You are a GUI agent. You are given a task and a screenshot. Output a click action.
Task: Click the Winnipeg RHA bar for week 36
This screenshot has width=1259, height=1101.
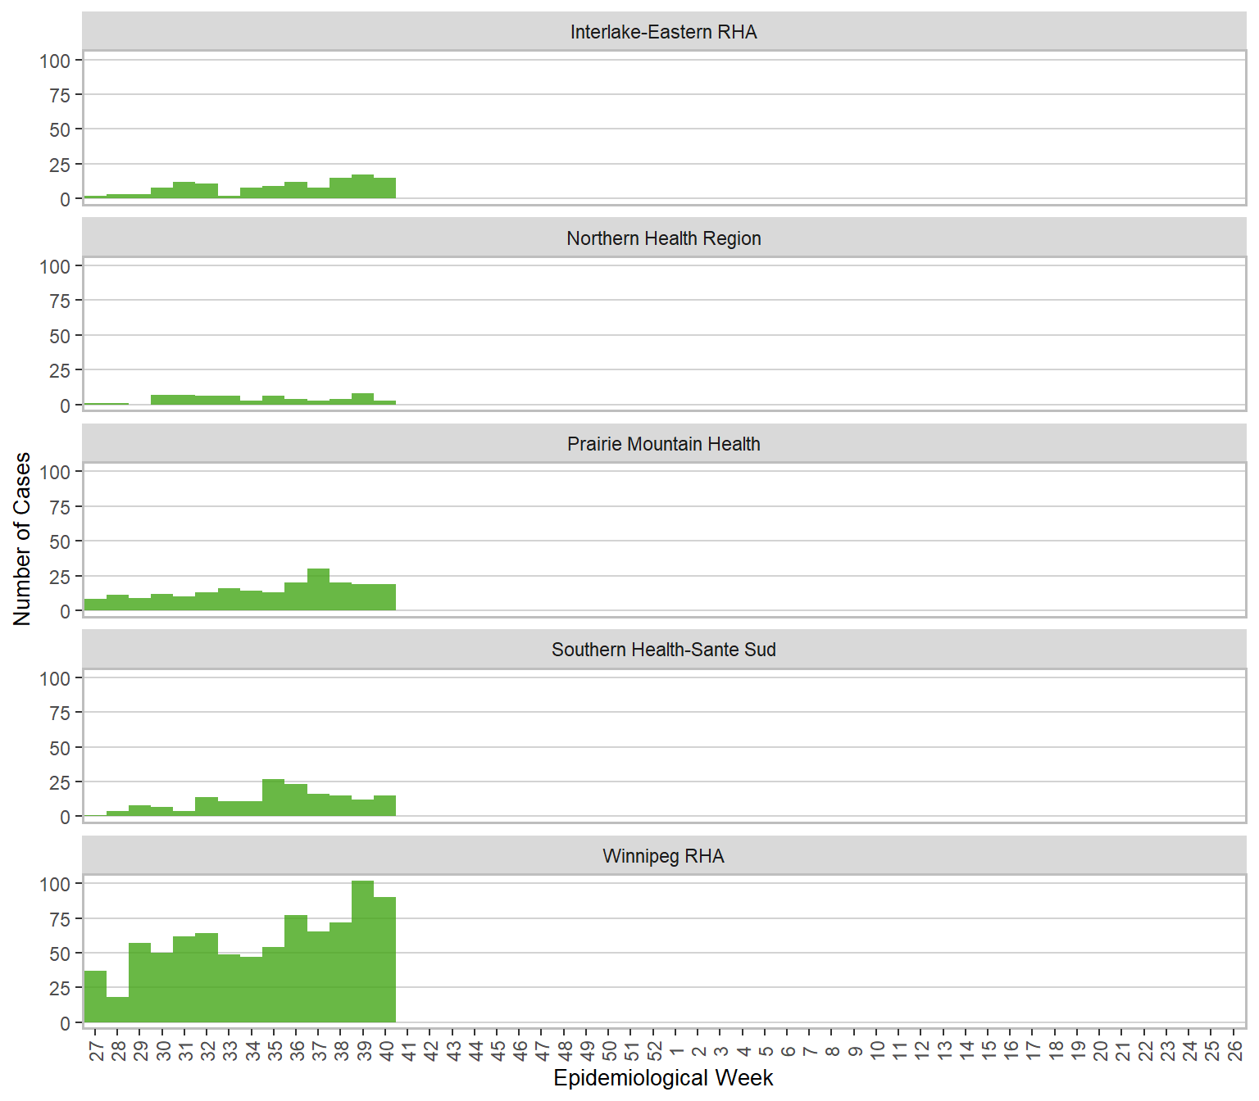296,968
